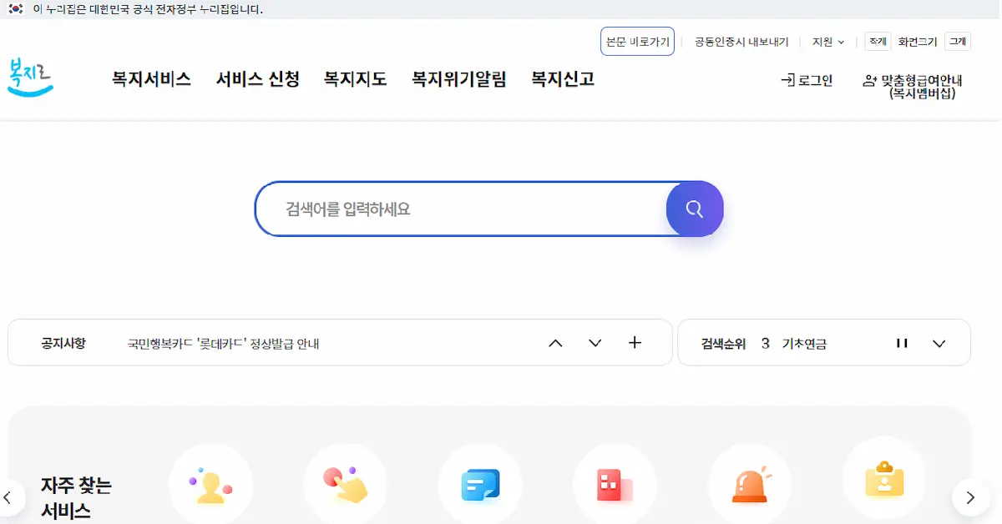This screenshot has height=524, width=1002.
Task: Open the 복지위기알림 menu
Action: [x=459, y=79]
